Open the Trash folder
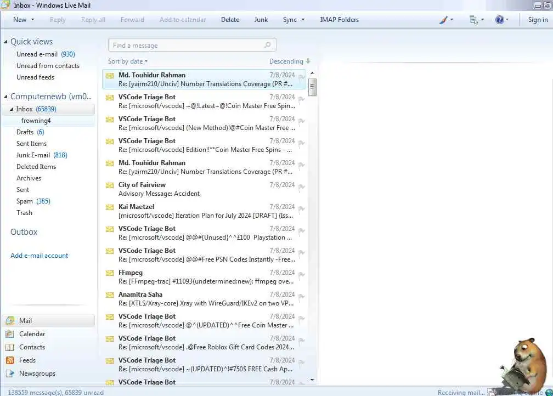The image size is (553, 396). [24, 213]
